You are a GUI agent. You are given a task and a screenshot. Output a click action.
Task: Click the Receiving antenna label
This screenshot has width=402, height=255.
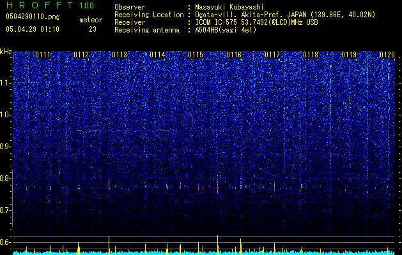(x=147, y=30)
